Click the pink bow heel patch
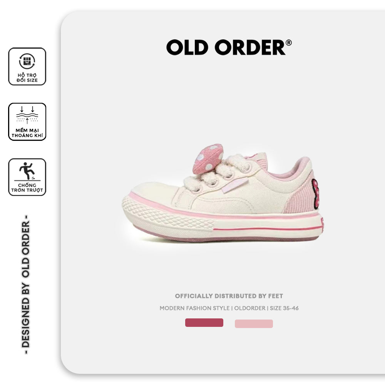Viewport: 385px width, 385px height. [x=316, y=194]
